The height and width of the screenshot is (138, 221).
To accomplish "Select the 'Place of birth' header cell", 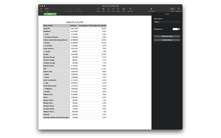I will [x=56, y=26].
